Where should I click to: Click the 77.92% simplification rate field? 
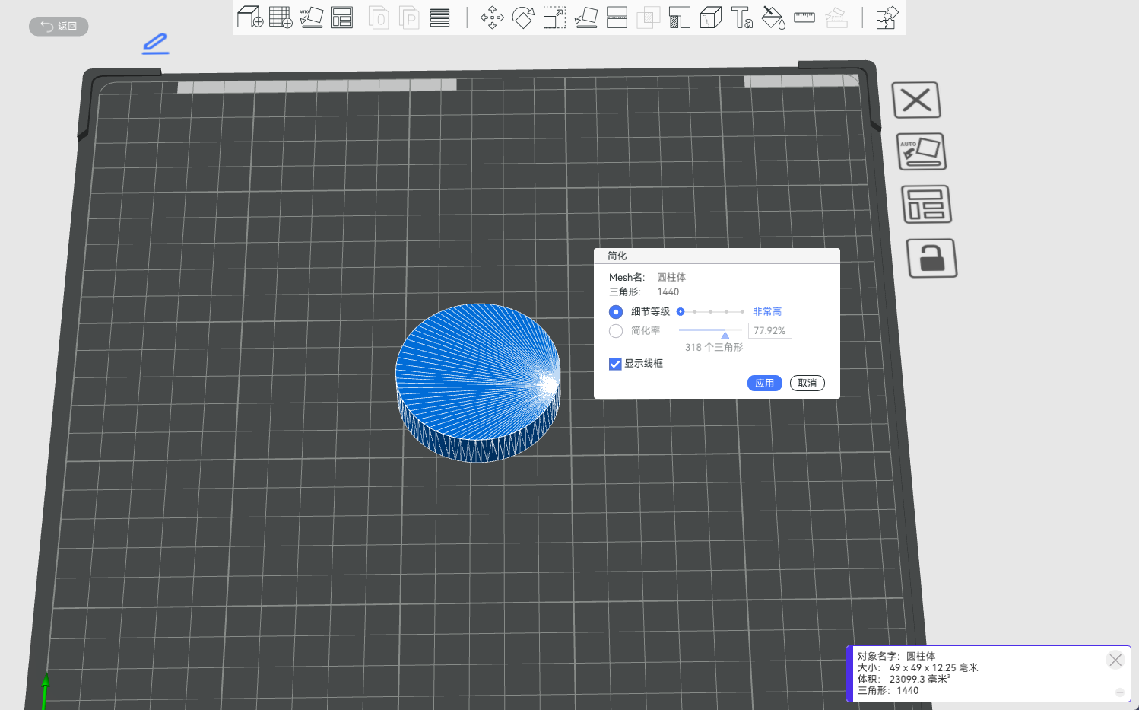tap(769, 331)
